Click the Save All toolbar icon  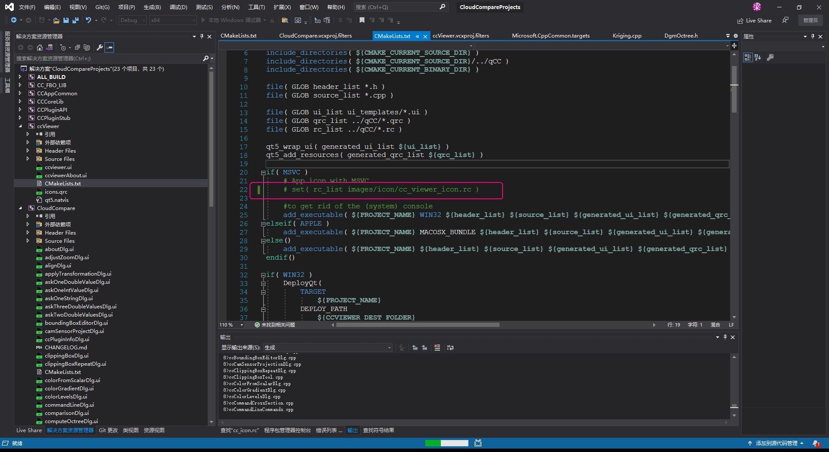coord(75,20)
